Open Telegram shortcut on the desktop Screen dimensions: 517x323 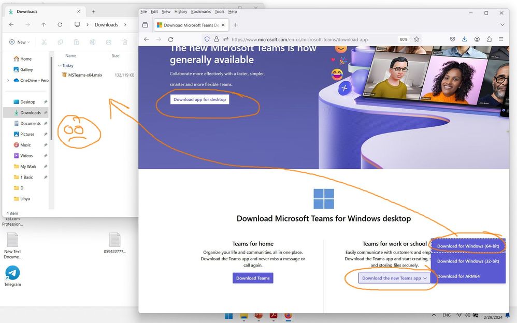pos(12,276)
